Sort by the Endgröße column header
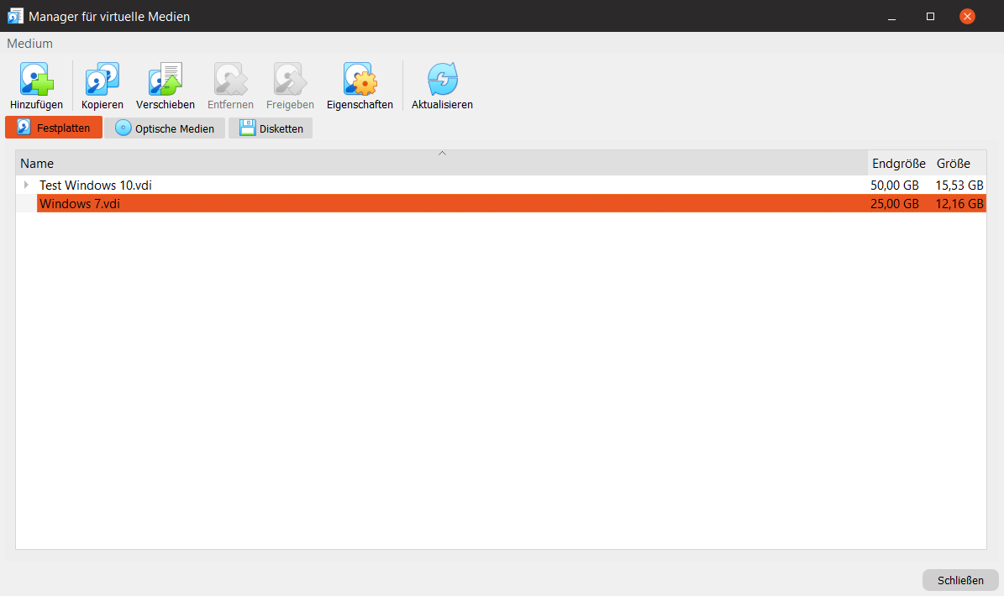 (x=899, y=163)
